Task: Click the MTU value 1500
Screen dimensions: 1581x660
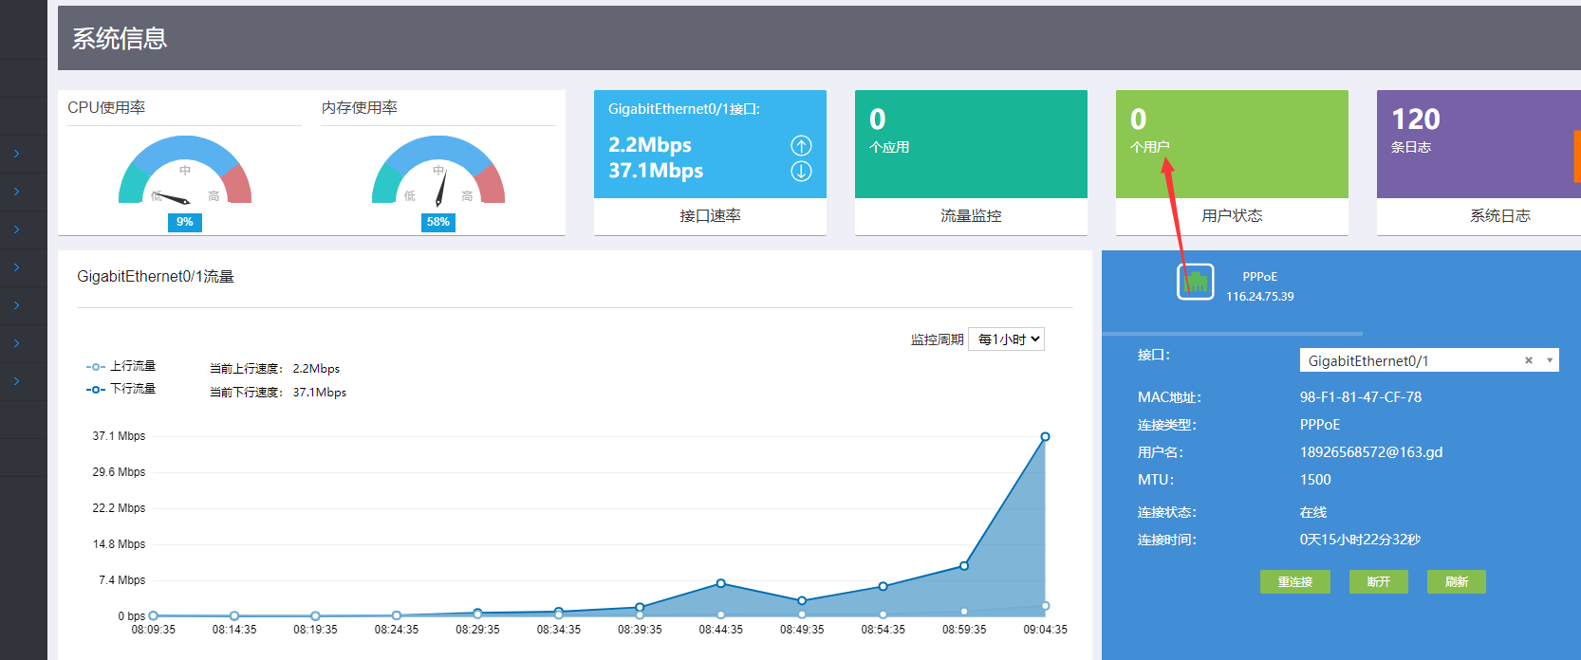Action: tap(1315, 480)
